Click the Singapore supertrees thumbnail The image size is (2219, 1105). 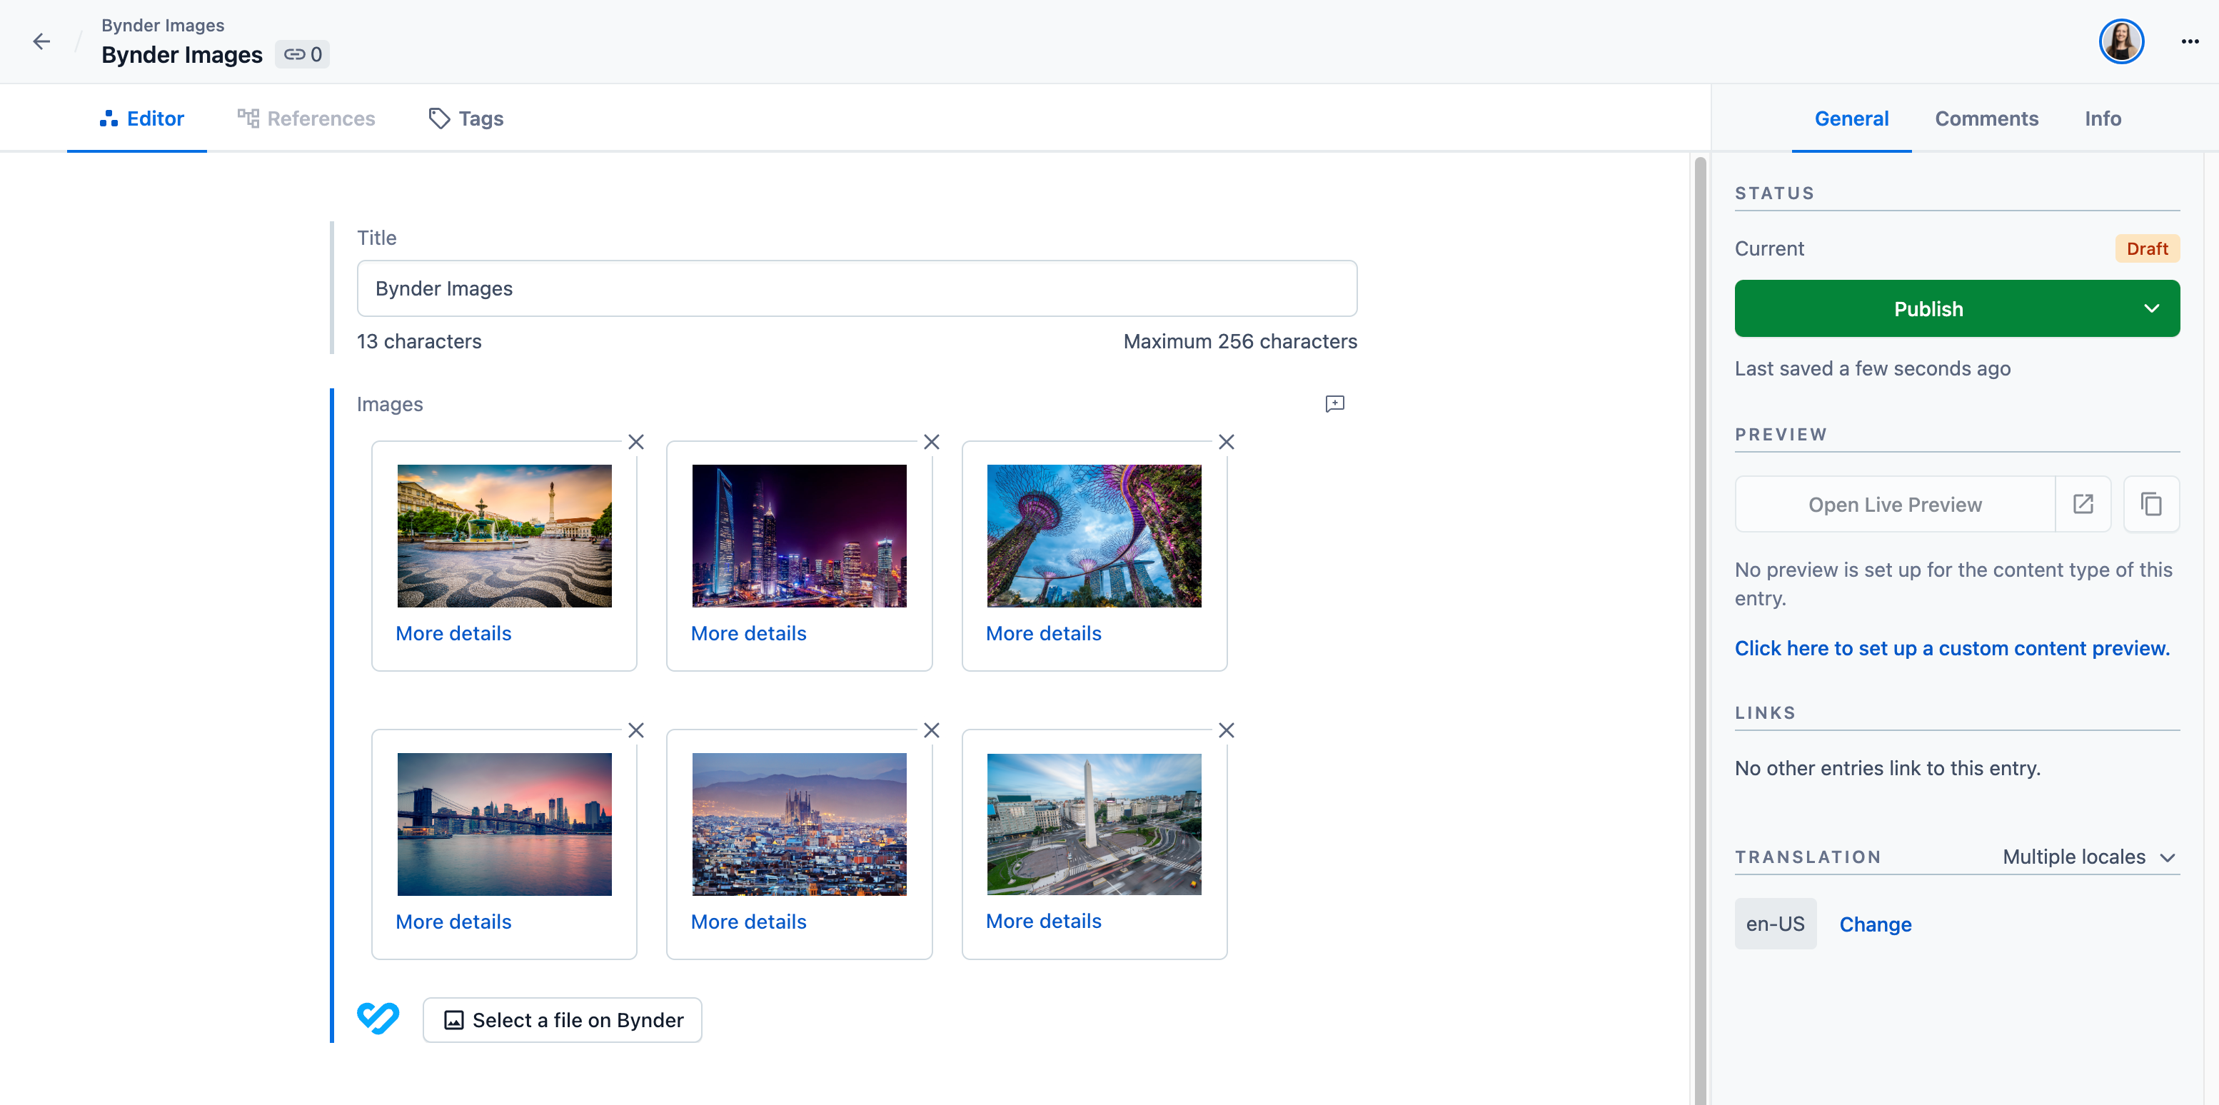[1094, 535]
